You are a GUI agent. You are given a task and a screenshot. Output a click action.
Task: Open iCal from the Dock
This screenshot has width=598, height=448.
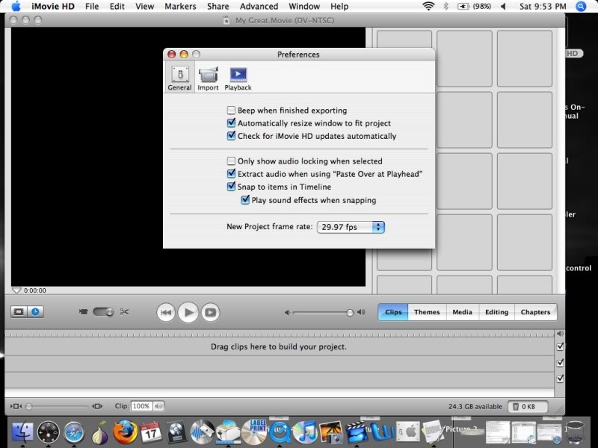pyautogui.click(x=151, y=433)
